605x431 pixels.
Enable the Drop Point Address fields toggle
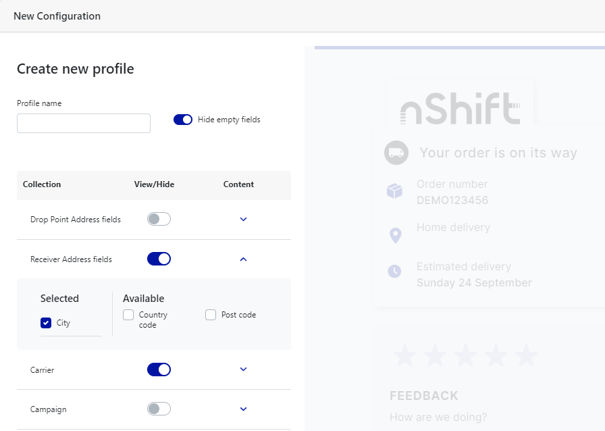159,219
